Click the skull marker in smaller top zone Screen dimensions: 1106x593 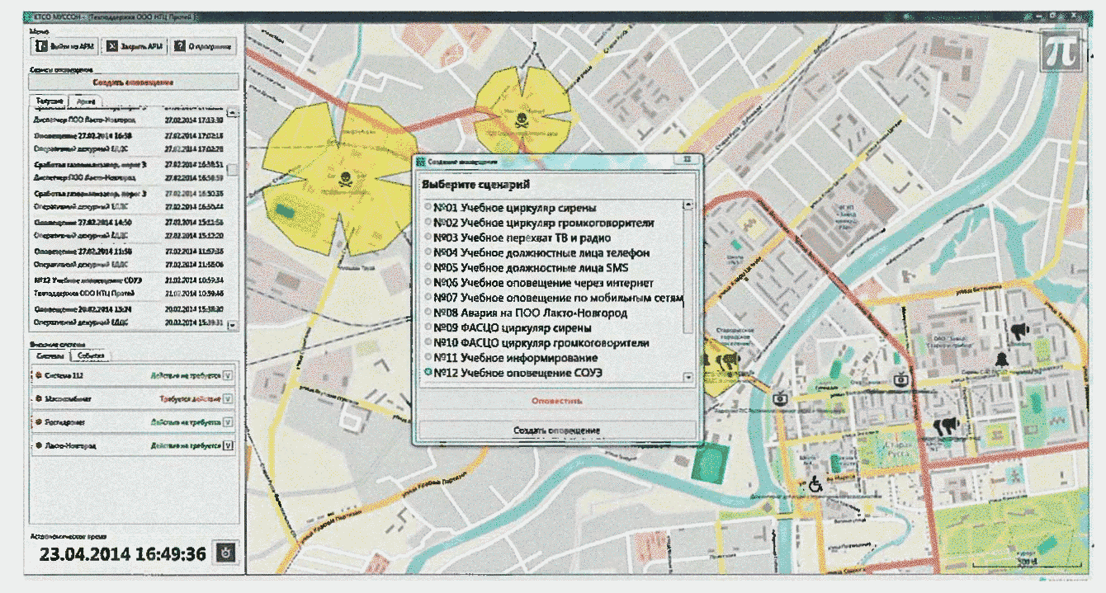point(519,120)
